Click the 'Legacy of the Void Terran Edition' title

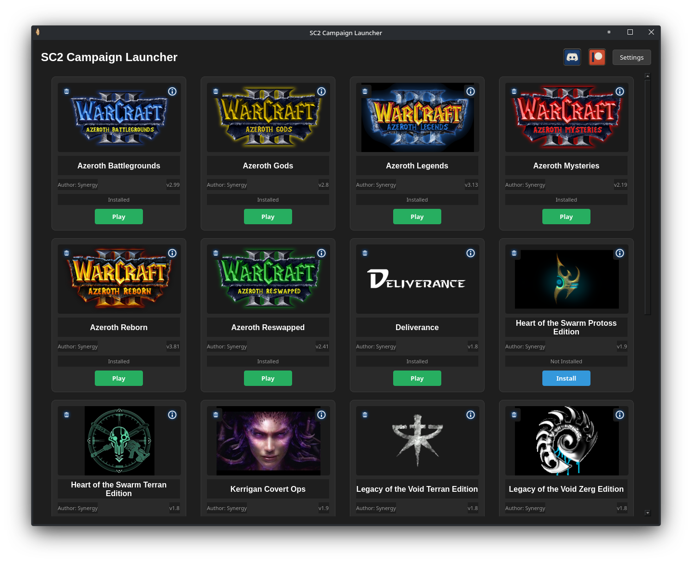click(417, 489)
